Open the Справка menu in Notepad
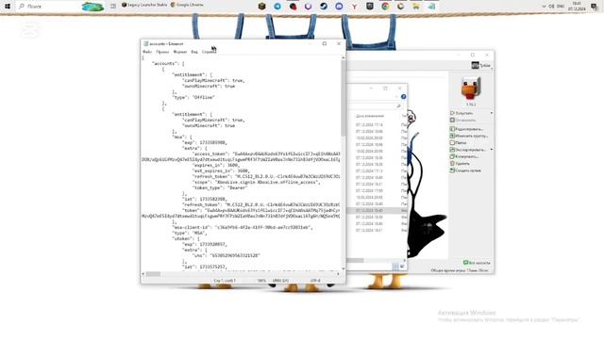Image resolution: width=604 pixels, height=339 pixels. tap(210, 52)
